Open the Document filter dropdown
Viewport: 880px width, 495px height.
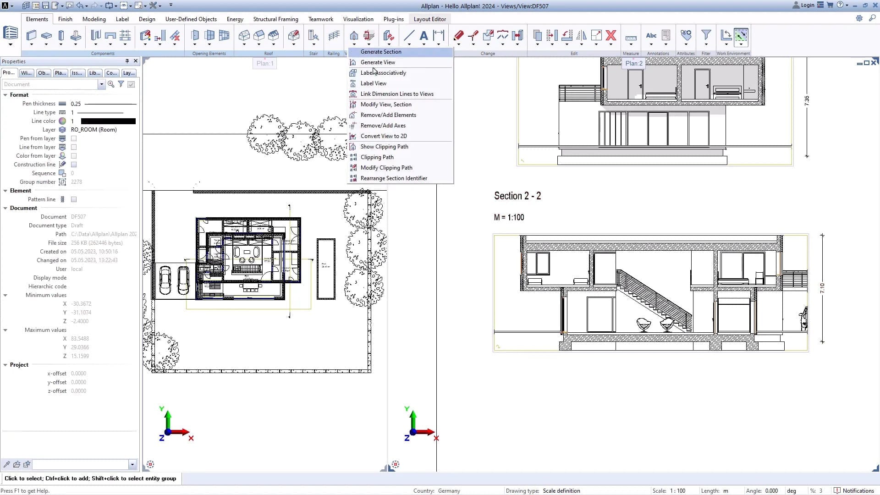point(101,84)
